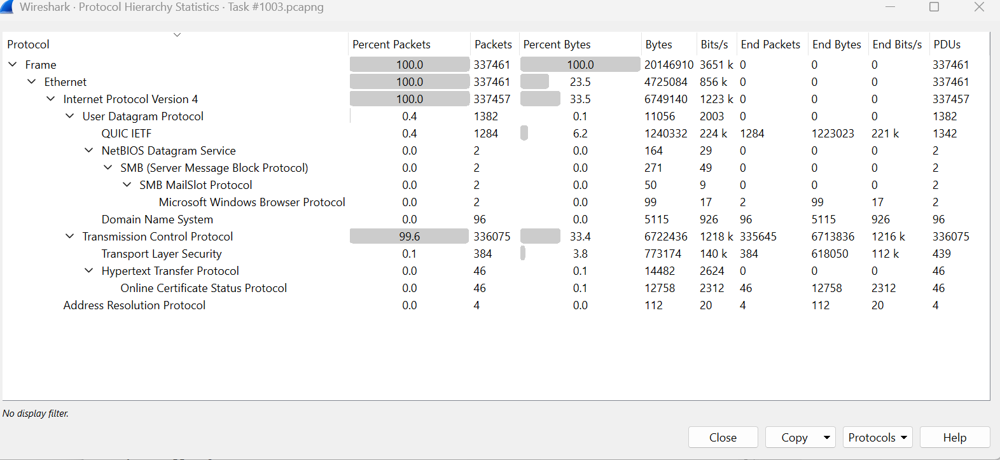Viewport: 1000px width, 460px height.
Task: Select the QUIC IETF row
Action: click(x=127, y=134)
